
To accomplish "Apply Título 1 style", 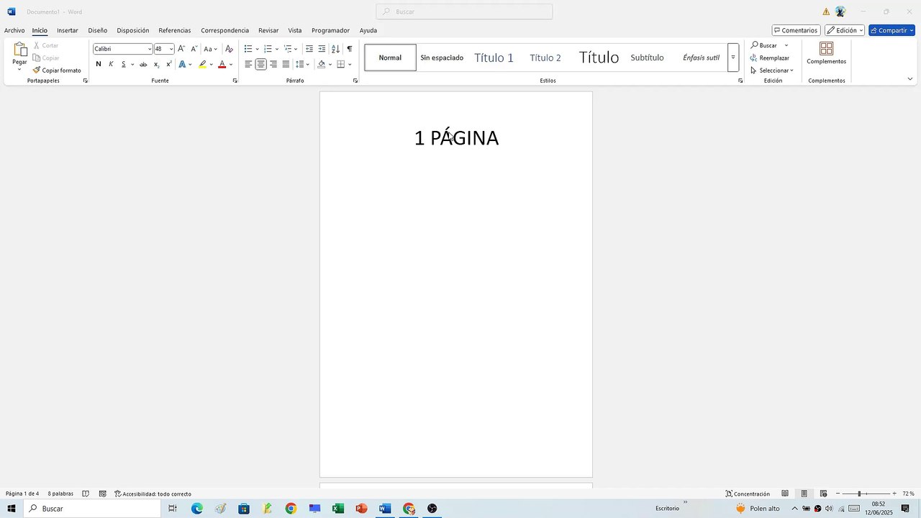I will click(x=494, y=58).
